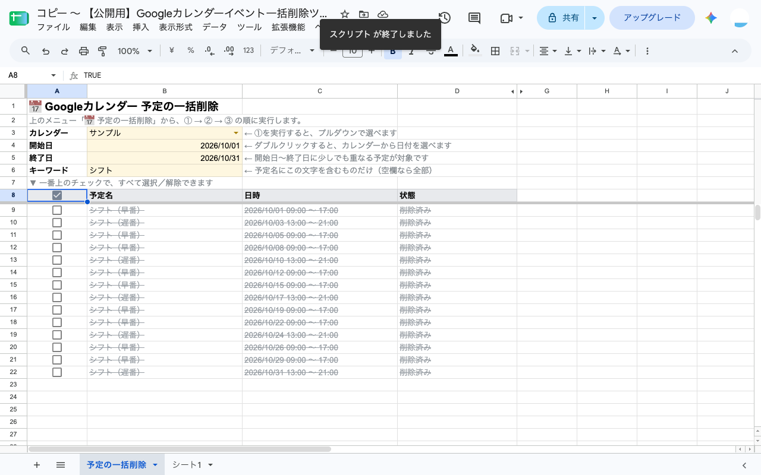Check the box in row 14
The height and width of the screenshot is (475, 761).
57,273
